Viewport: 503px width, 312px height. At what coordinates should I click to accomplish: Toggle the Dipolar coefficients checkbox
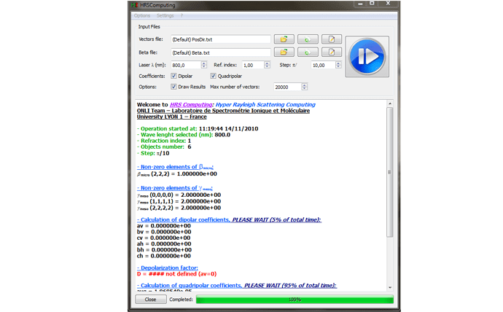coord(173,76)
